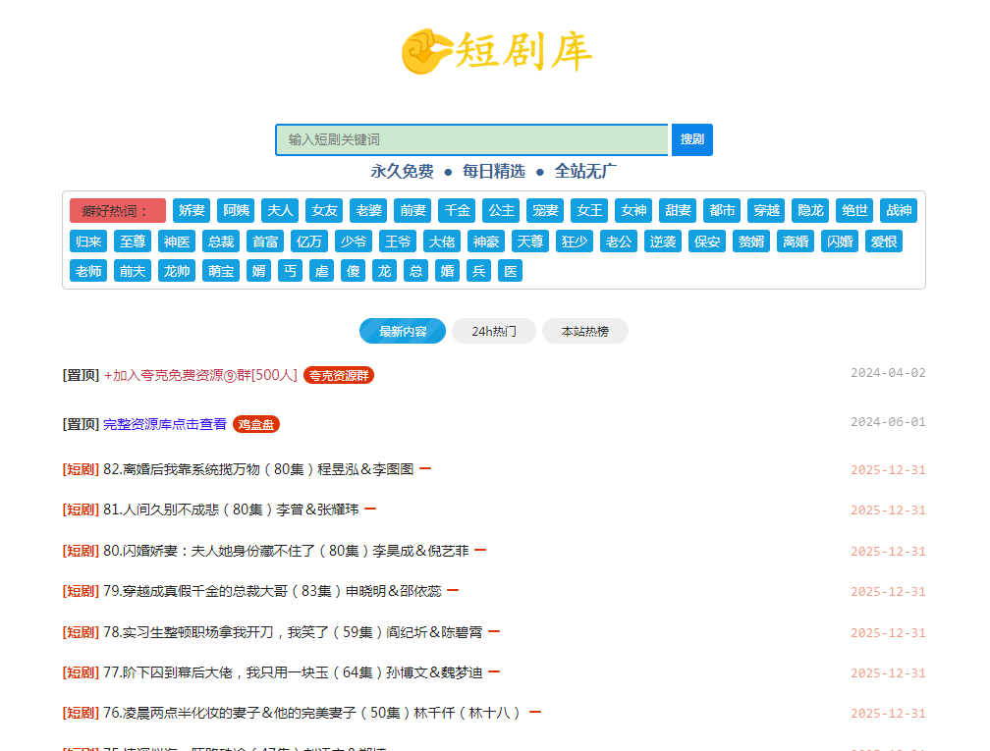Screen dimensions: 990x751
Task: Click the red mark after drama 81
Action: [370, 510]
